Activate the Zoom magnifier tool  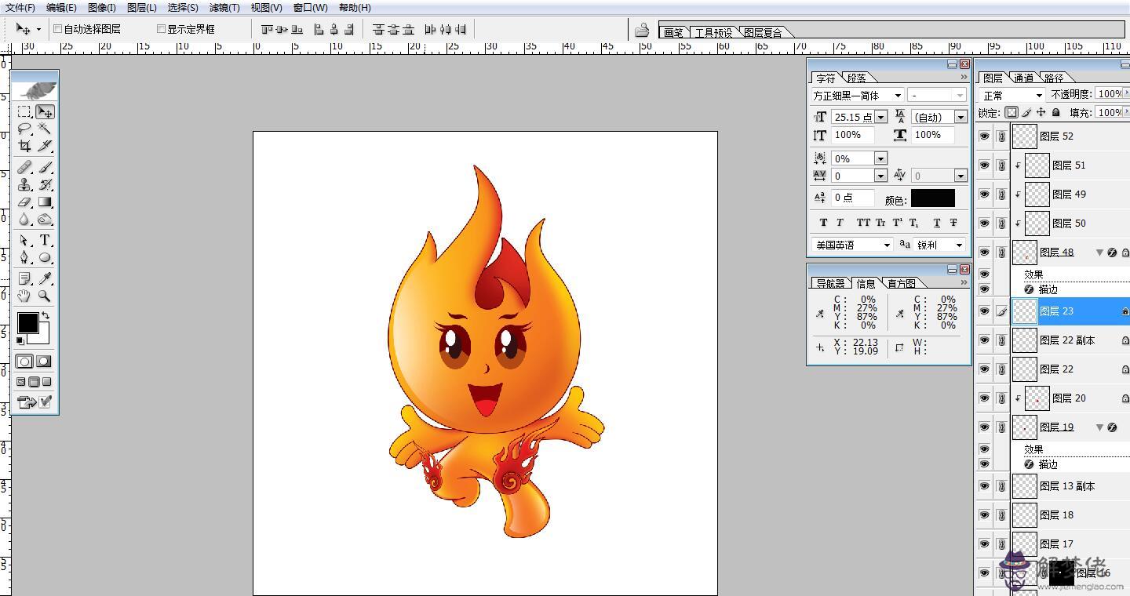coord(45,296)
